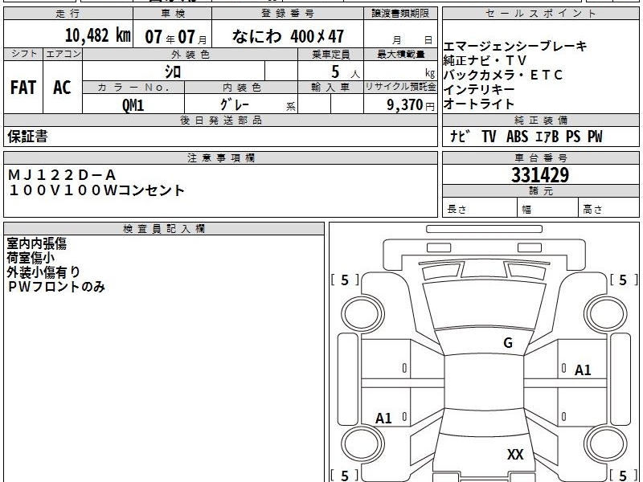Click the 検査員記入欄 header
Image resolution: width=643 pixels, height=482 pixels.
(x=164, y=229)
